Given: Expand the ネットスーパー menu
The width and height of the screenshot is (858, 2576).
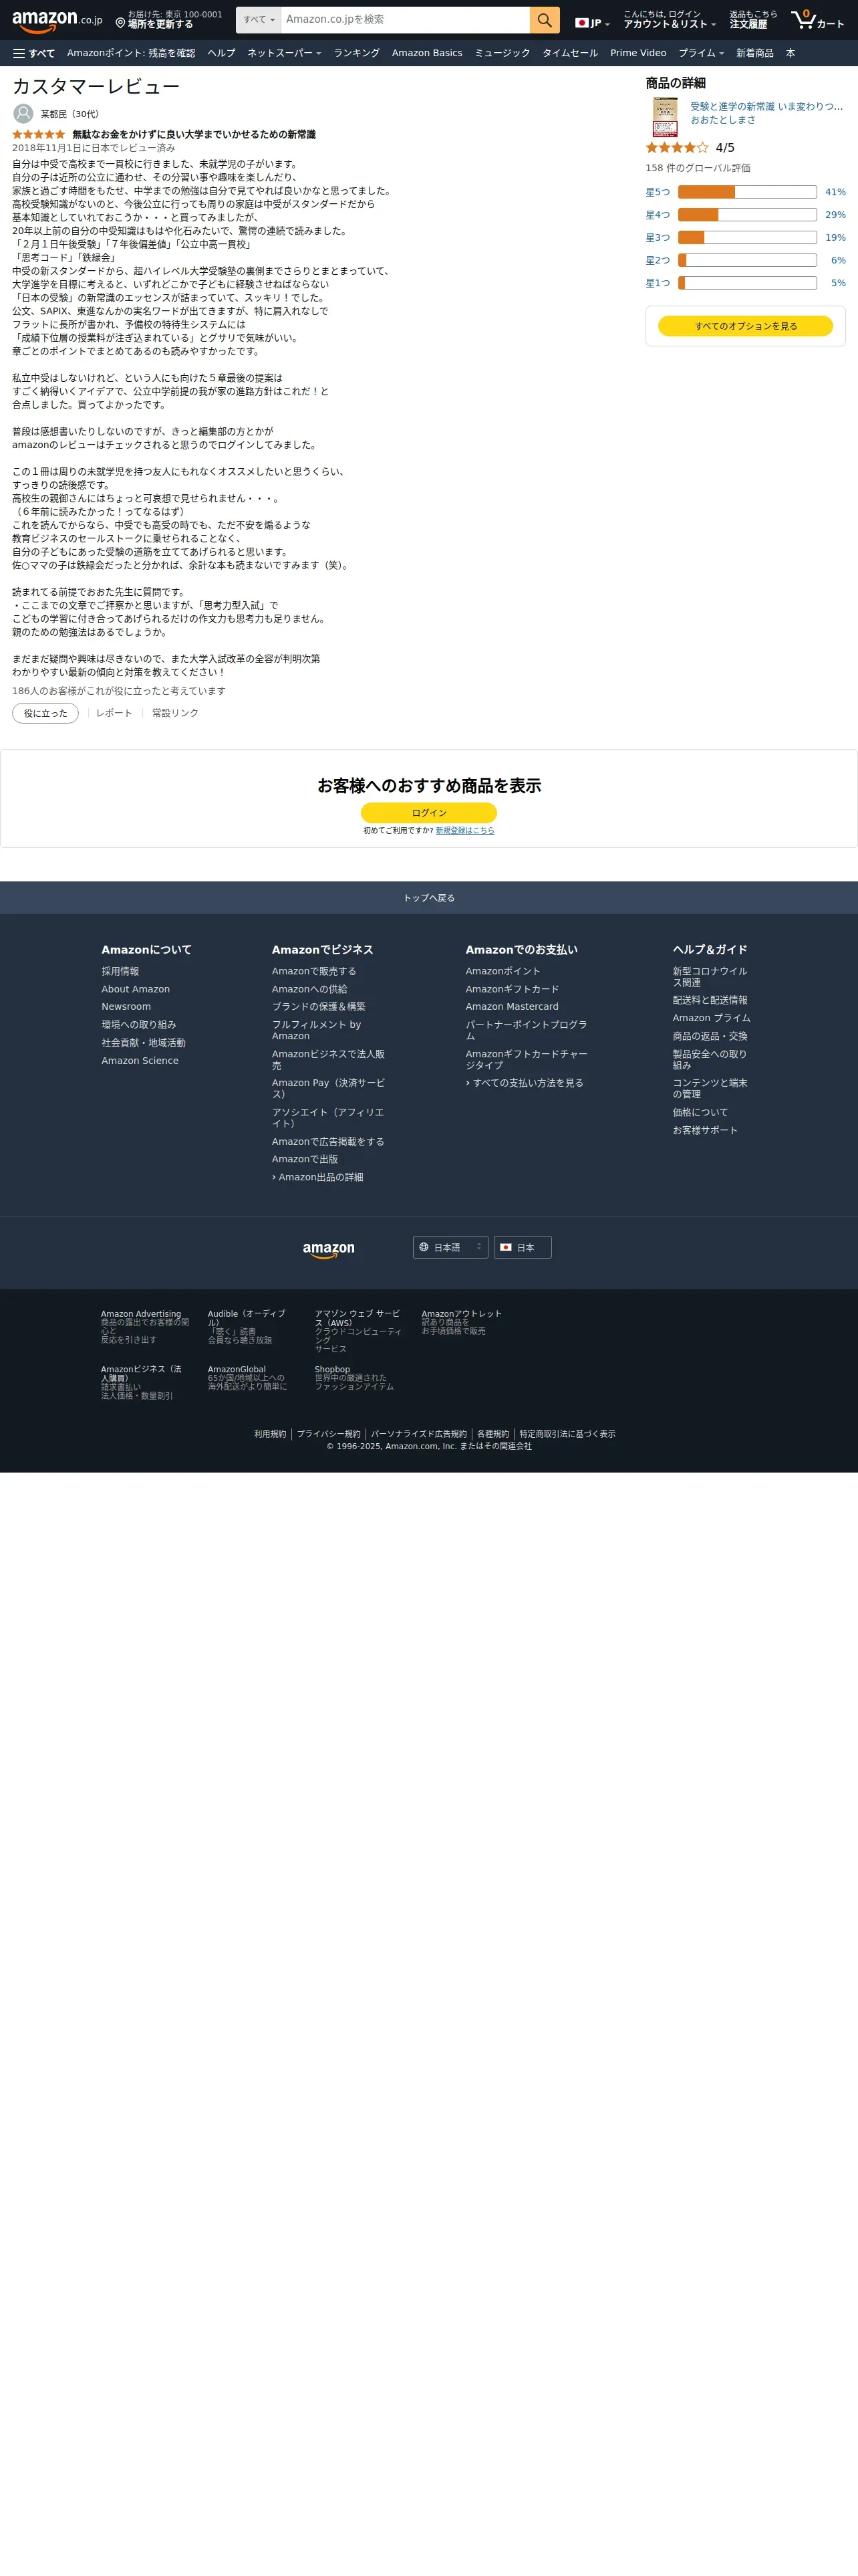Looking at the screenshot, I should point(285,53).
